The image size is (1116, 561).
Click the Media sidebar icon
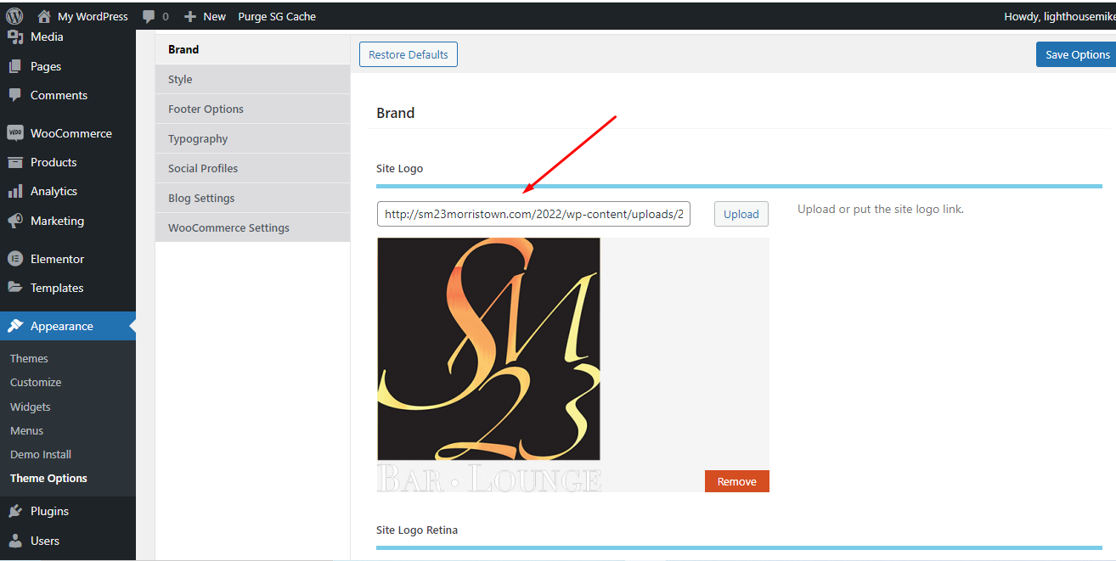point(14,37)
